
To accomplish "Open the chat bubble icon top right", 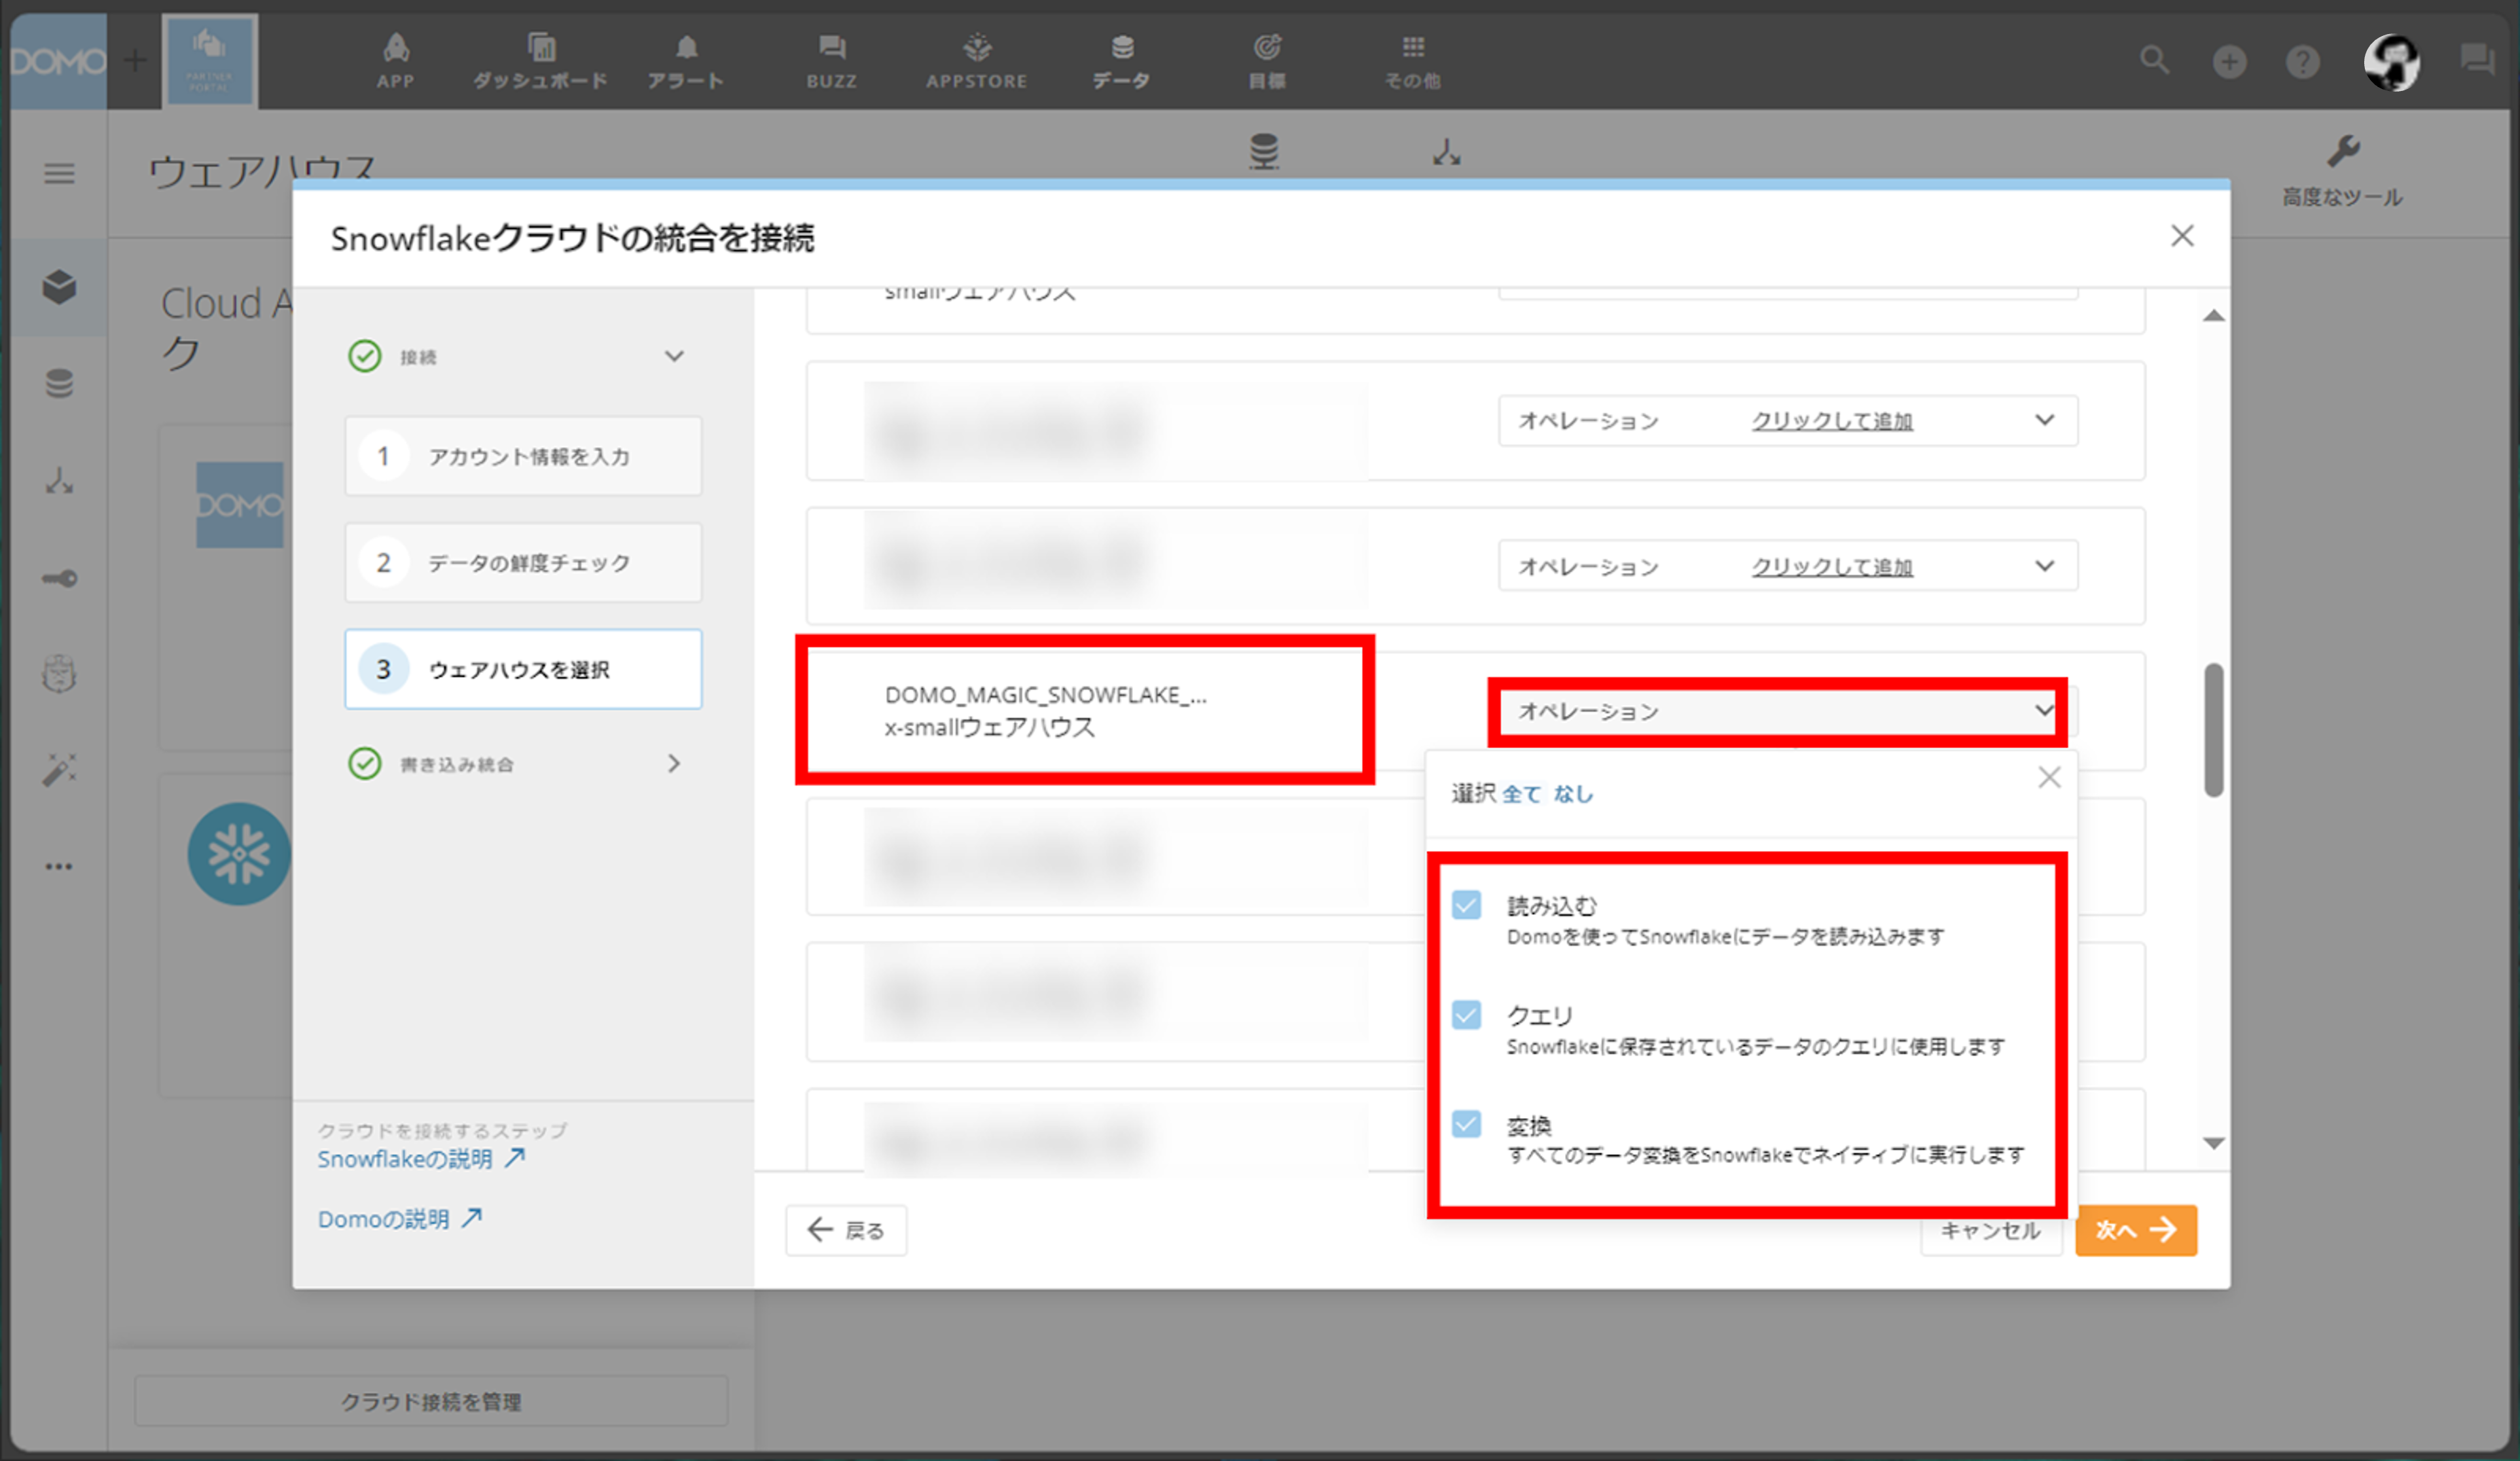I will click(x=2477, y=60).
